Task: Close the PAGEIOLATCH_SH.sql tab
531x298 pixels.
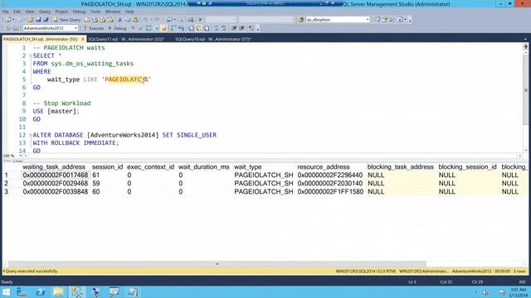Action: pyautogui.click(x=83, y=39)
